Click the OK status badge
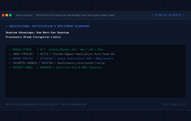The height and width of the screenshot is (121, 191). pos(41,50)
